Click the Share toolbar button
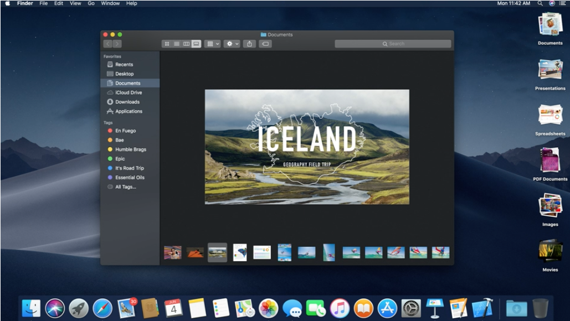Image resolution: width=570 pixels, height=321 pixels. pos(249,44)
